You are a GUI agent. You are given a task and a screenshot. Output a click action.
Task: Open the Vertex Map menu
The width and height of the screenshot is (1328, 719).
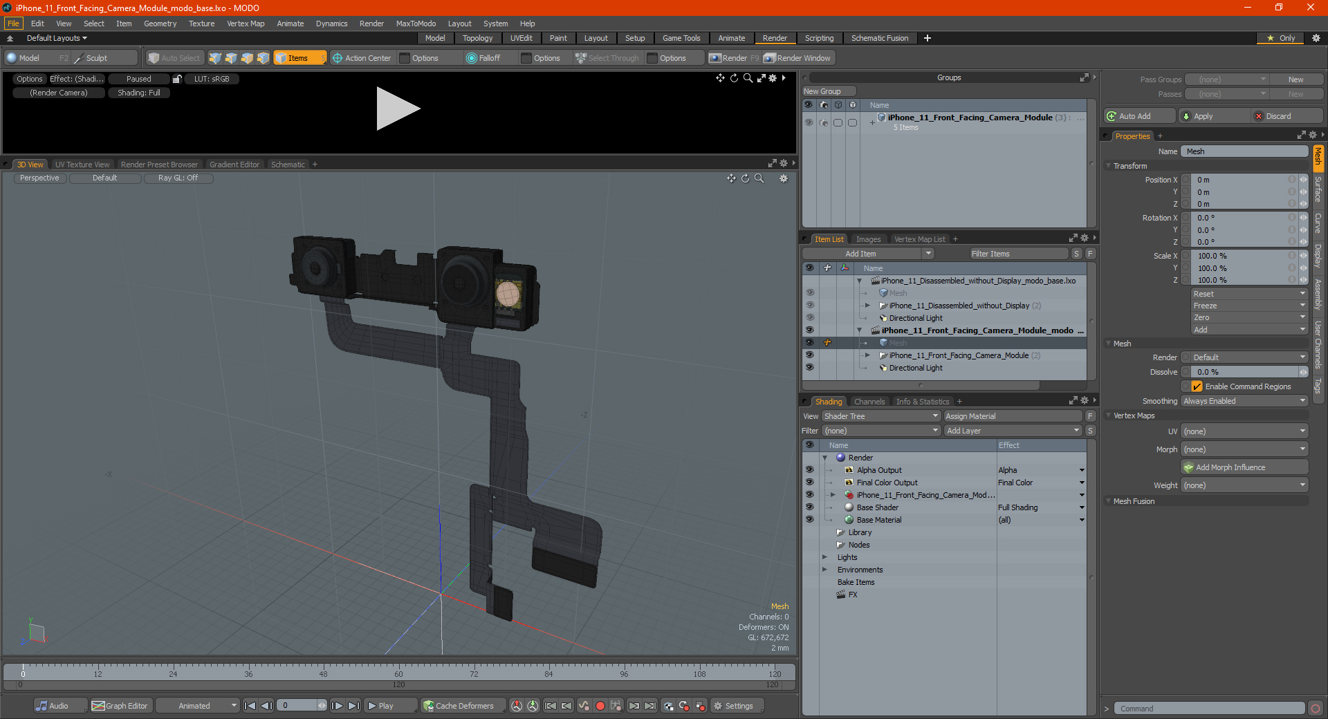click(x=246, y=24)
